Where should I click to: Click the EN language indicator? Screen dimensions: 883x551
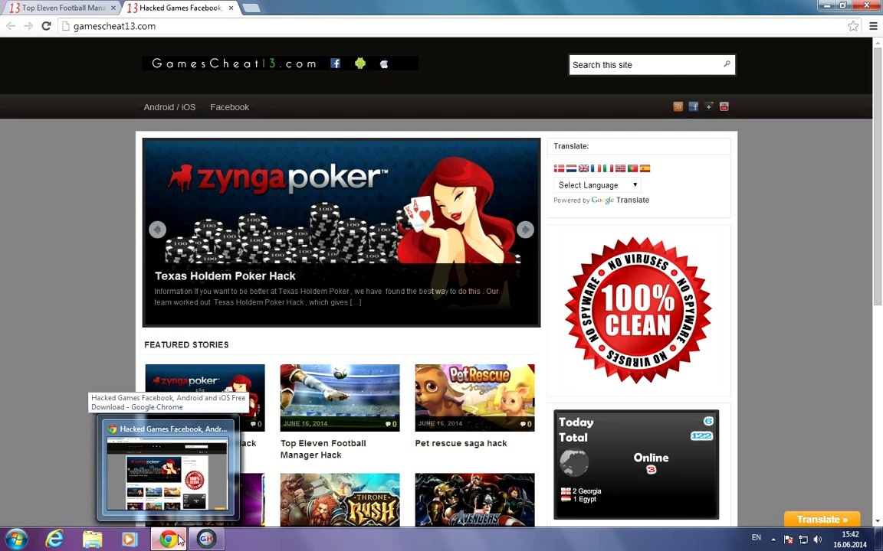(757, 538)
